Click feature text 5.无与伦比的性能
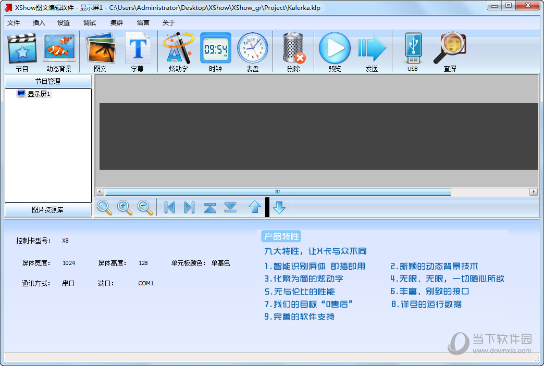The width and height of the screenshot is (544, 366). 300,292
